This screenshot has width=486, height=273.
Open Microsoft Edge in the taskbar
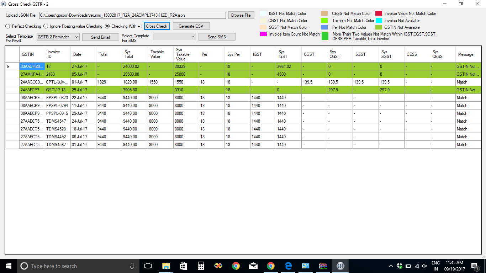(x=288, y=266)
